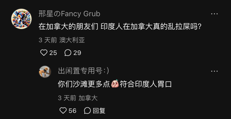The width and height of the screenshot is (231, 119).
Task: Like the reply showing 56 likes
Action: pos(63,110)
